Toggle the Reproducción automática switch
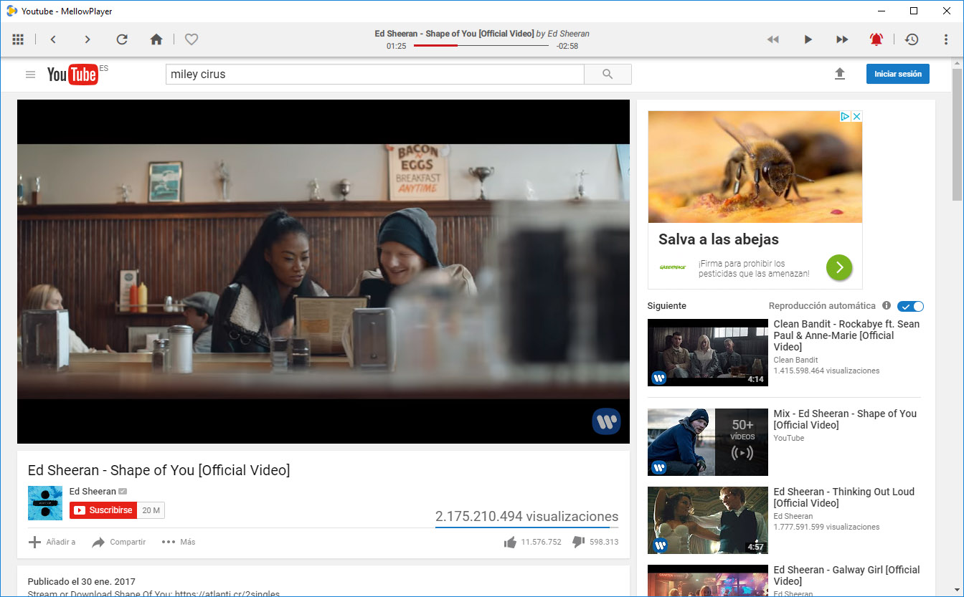Image resolution: width=964 pixels, height=597 pixels. [910, 306]
